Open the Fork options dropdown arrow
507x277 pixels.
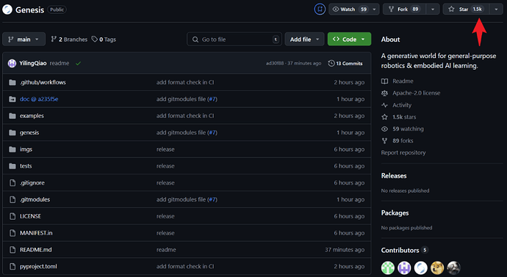pos(433,10)
